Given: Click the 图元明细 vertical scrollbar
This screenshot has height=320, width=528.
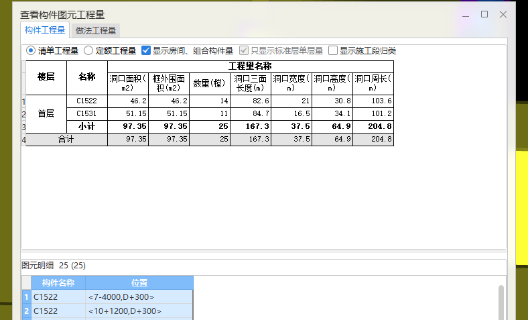Looking at the screenshot, I should pyautogui.click(x=501, y=303).
